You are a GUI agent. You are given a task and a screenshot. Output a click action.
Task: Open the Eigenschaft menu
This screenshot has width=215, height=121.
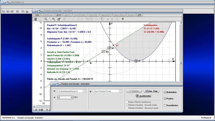[105, 15]
